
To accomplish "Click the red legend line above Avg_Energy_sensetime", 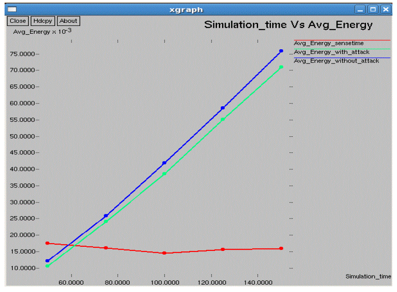I will click(342, 40).
